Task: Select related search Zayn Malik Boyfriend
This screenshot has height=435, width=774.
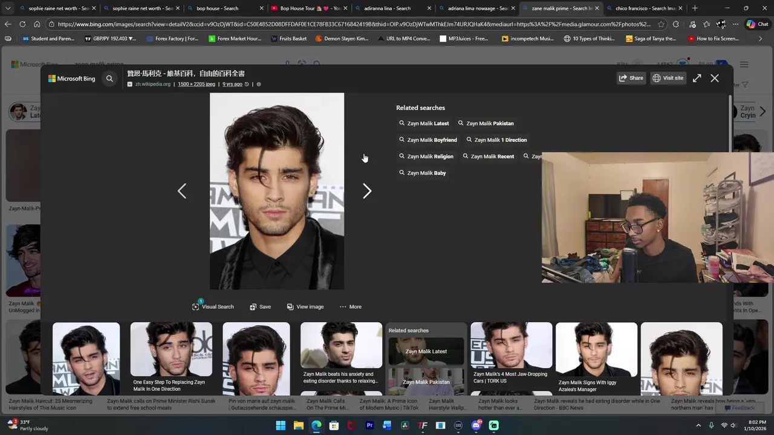Action: click(x=428, y=140)
